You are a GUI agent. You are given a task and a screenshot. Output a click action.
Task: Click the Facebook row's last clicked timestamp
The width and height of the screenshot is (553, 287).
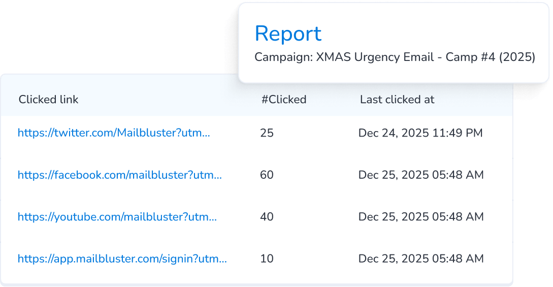click(x=421, y=175)
